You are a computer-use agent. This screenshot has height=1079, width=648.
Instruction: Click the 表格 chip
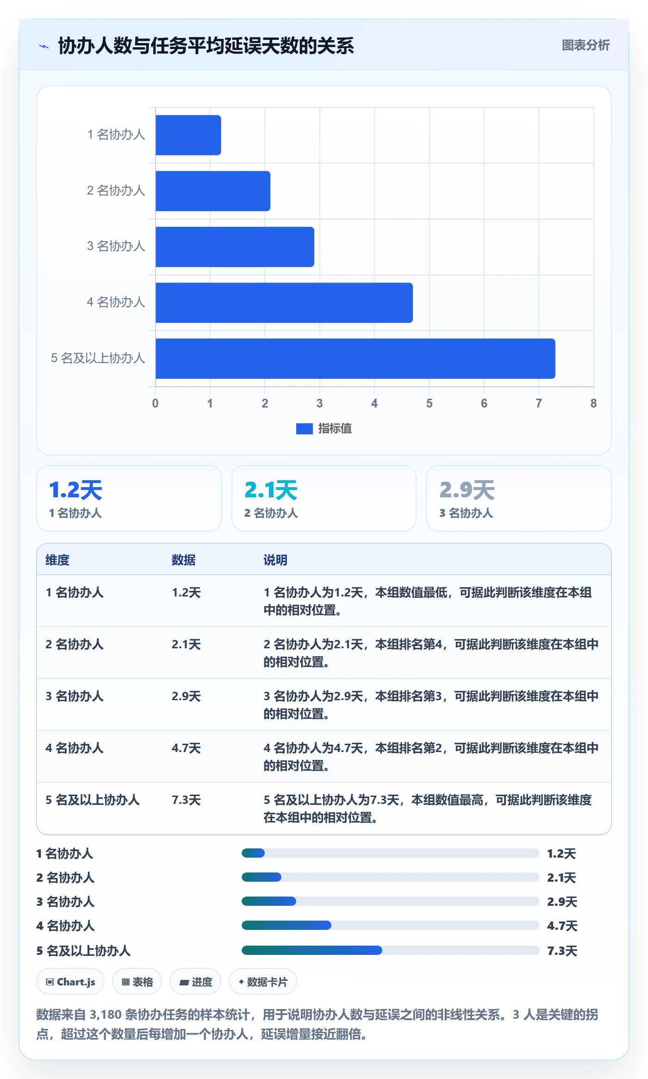(x=137, y=981)
